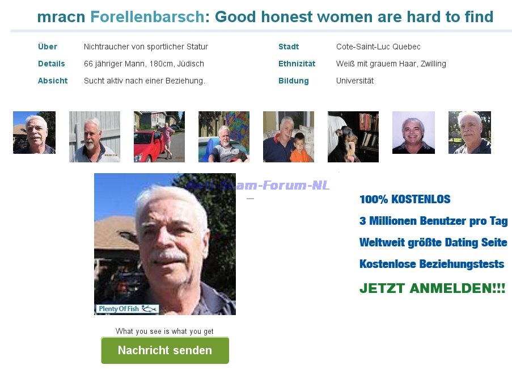The image size is (512, 369).
Task: Click JETZT ANMELDEN signup text
Action: 432,288
